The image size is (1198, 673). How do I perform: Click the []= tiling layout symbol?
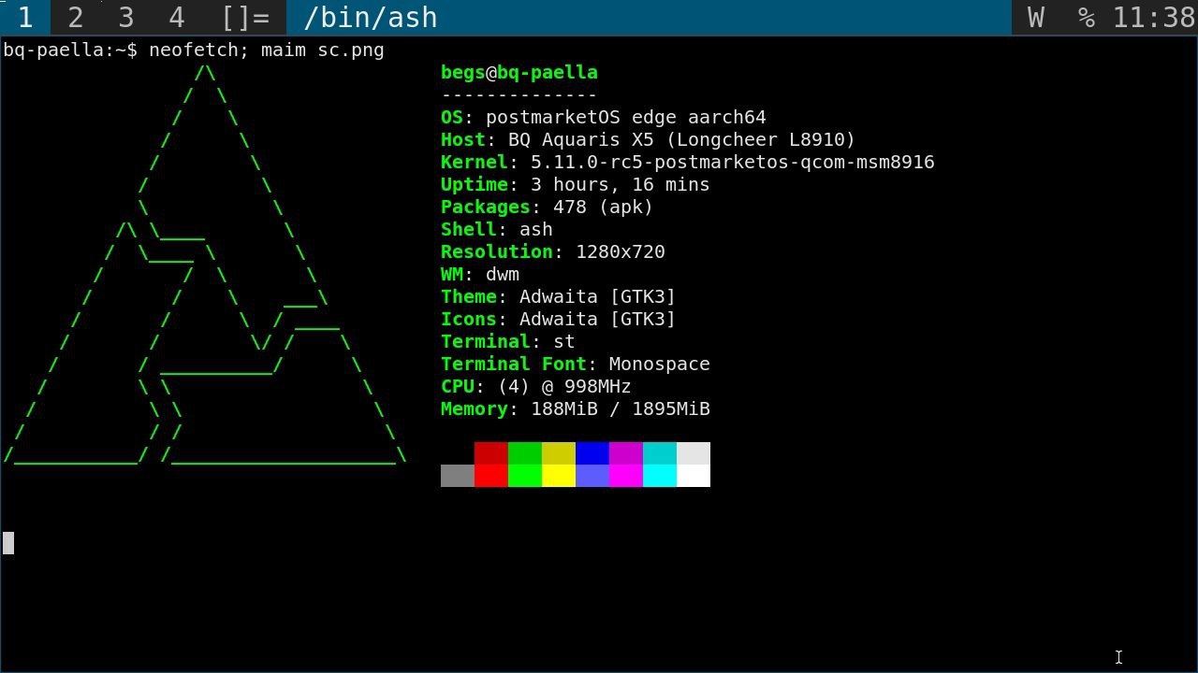click(x=245, y=18)
